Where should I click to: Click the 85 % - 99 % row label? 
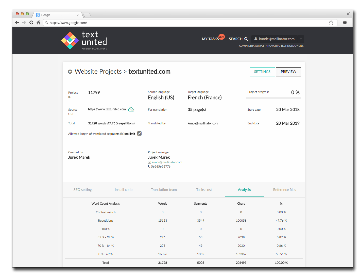106,237
